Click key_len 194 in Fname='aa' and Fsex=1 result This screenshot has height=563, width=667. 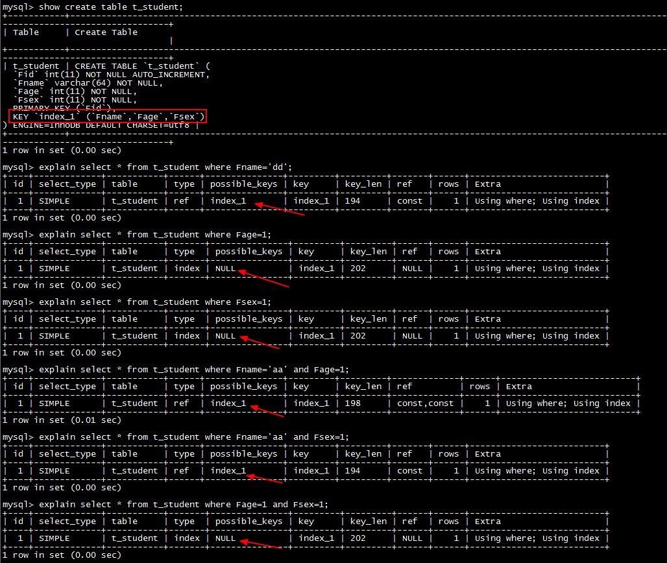pos(353,471)
